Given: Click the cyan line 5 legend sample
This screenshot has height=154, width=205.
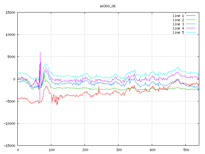Looking at the screenshot, I should click(x=191, y=32).
